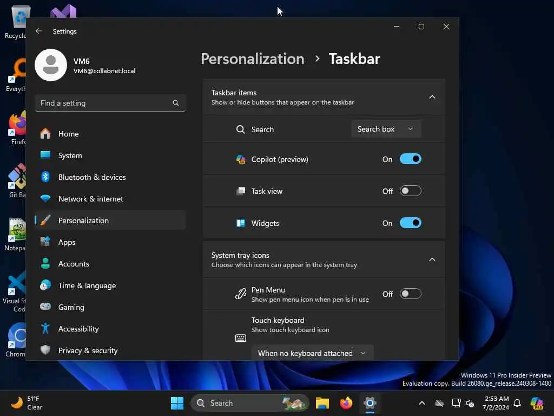Open System settings page
554x416 pixels.
(110, 155)
